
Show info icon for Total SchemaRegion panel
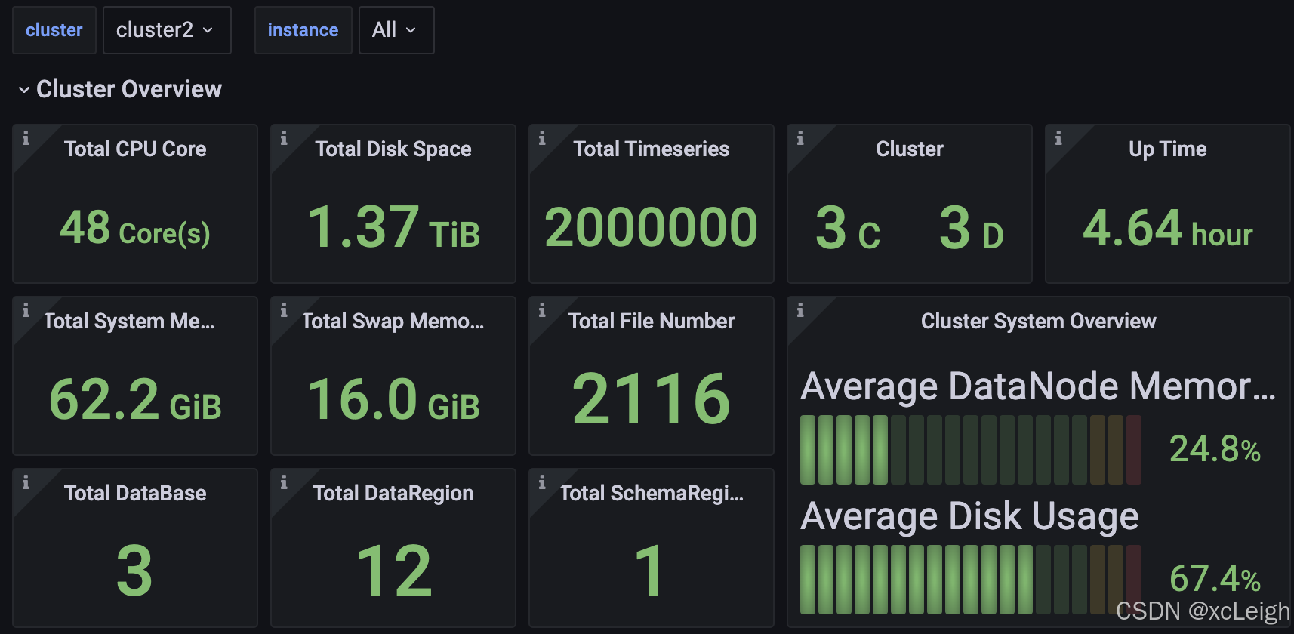tap(542, 482)
